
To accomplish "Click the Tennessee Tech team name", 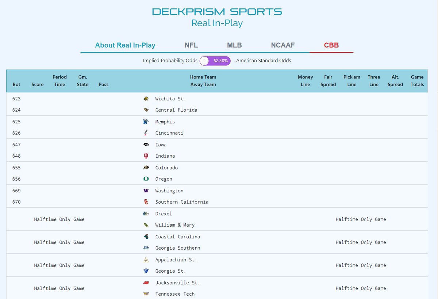I will [175, 294].
